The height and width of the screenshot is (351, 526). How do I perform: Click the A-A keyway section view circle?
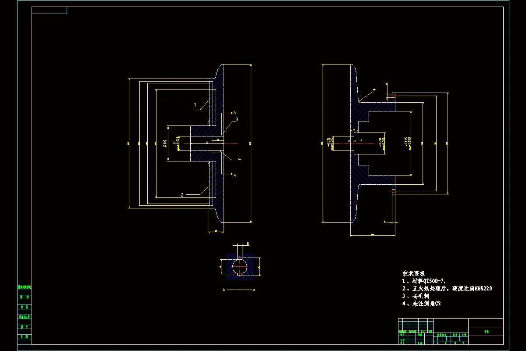point(240,266)
